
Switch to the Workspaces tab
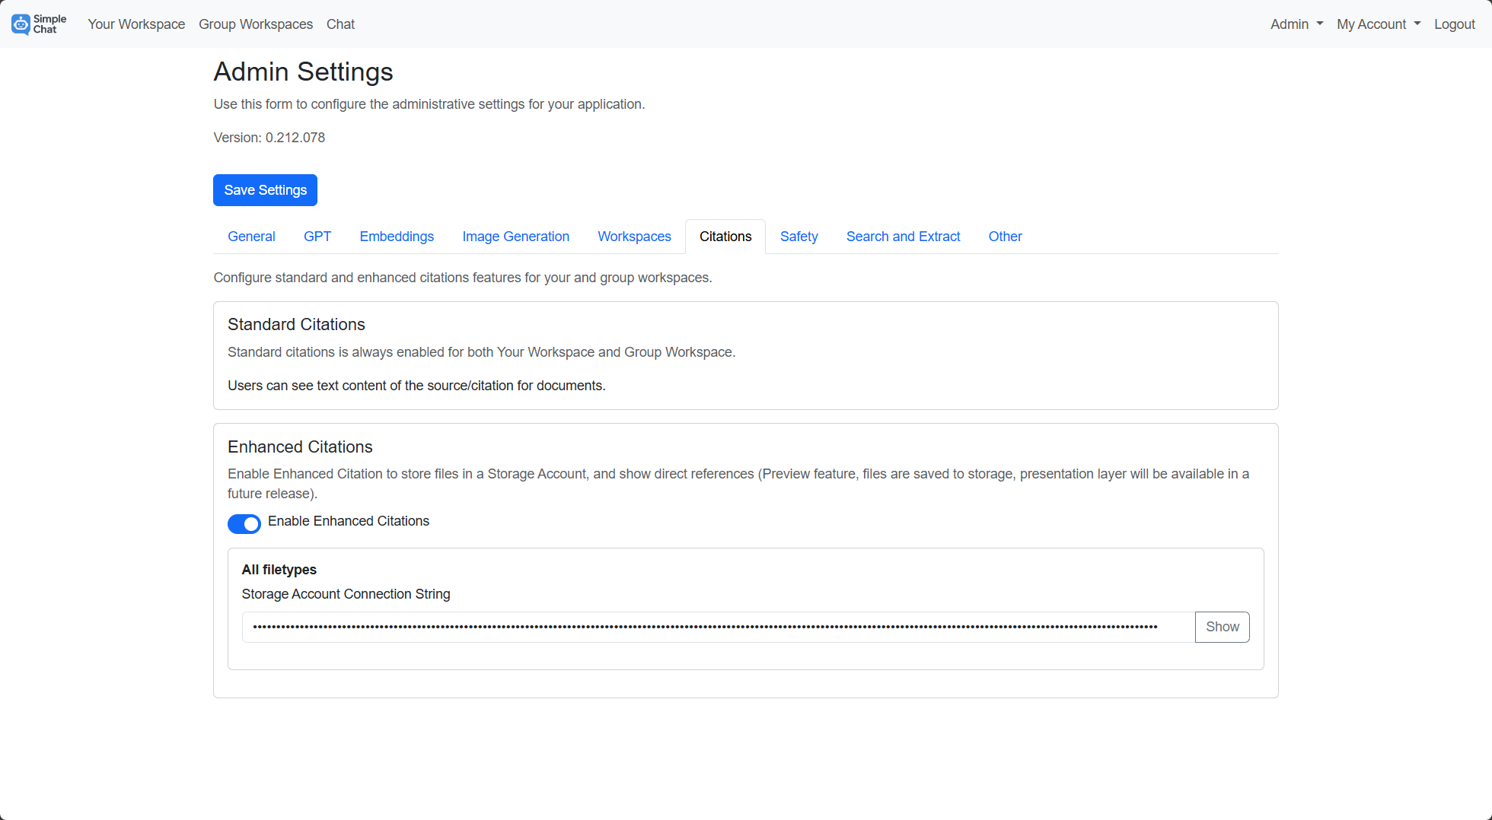[634, 237]
